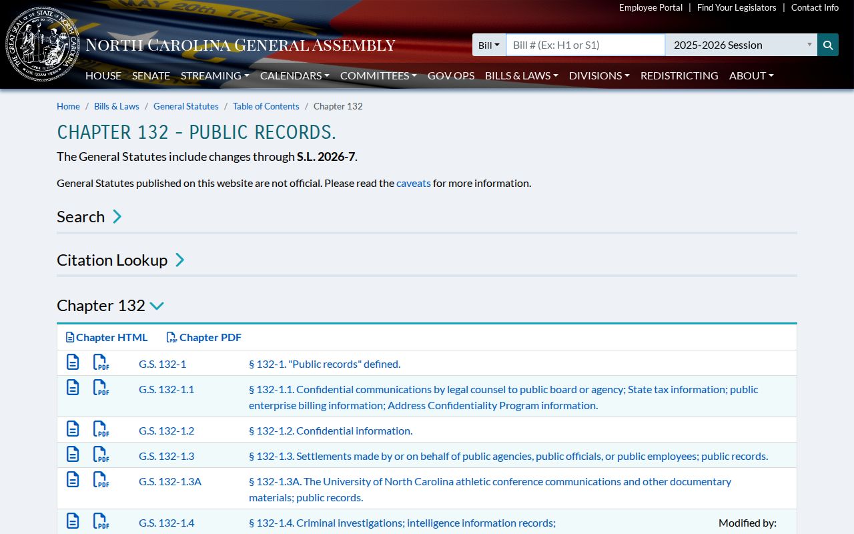This screenshot has height=534, width=854.
Task: Click the 'S.L. 2026-7' bold text
Action: (326, 156)
